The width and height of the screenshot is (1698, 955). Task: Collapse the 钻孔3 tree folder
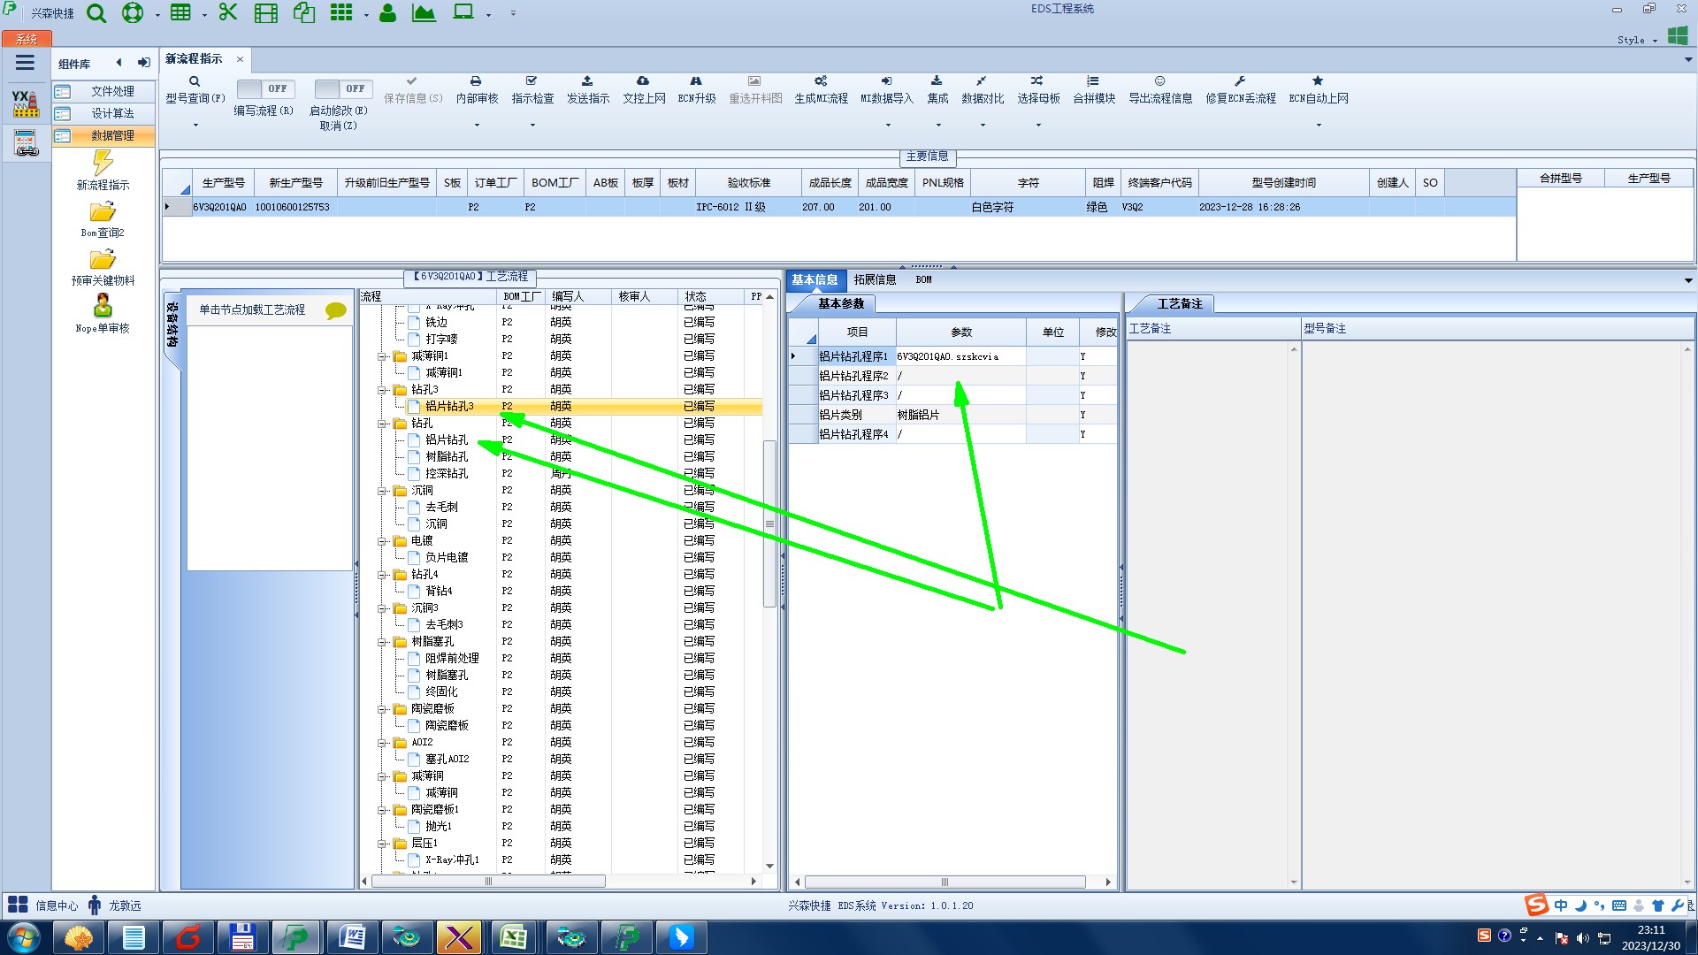click(x=383, y=390)
